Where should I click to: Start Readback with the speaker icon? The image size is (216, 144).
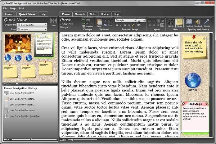[x=198, y=23]
